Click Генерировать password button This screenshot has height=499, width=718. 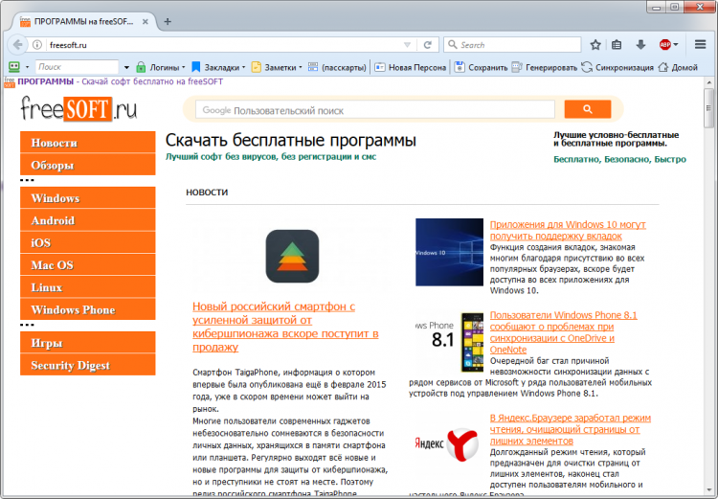545,67
